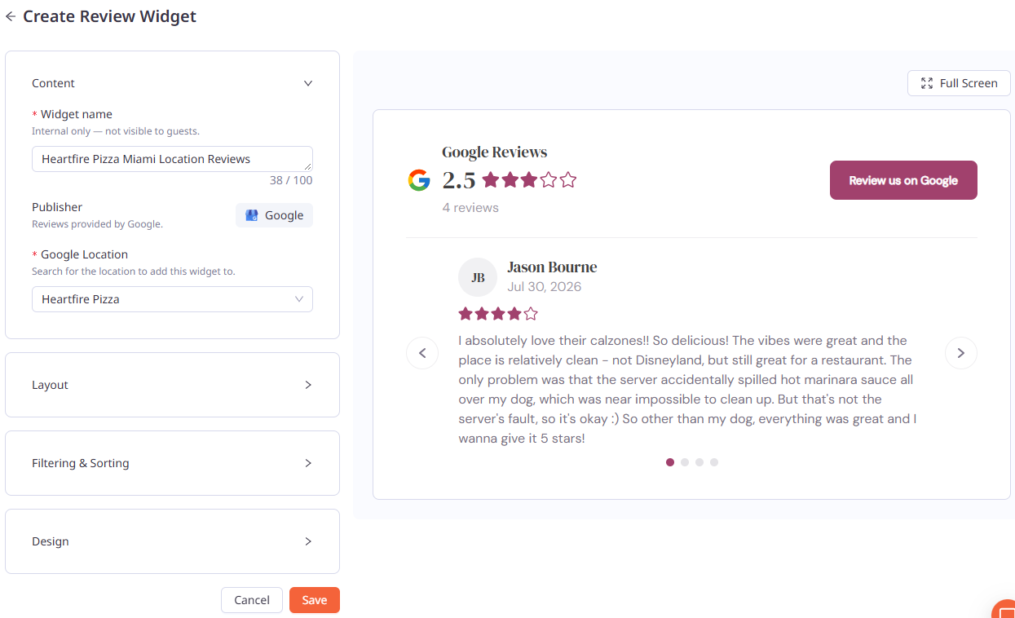
Task: Click the Jul 30, 2026 review date
Action: tap(545, 287)
